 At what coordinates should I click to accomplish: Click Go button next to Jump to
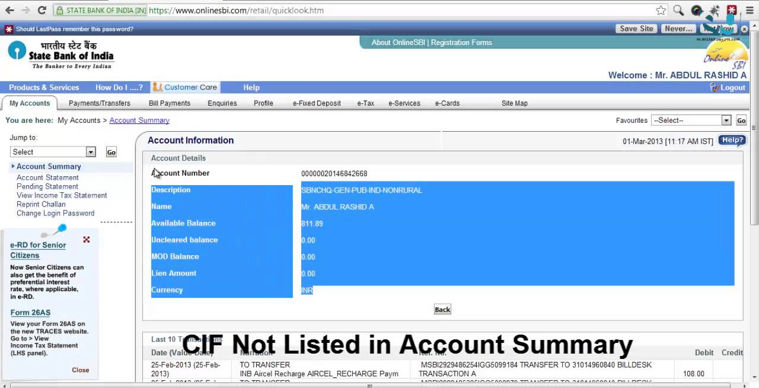point(111,152)
